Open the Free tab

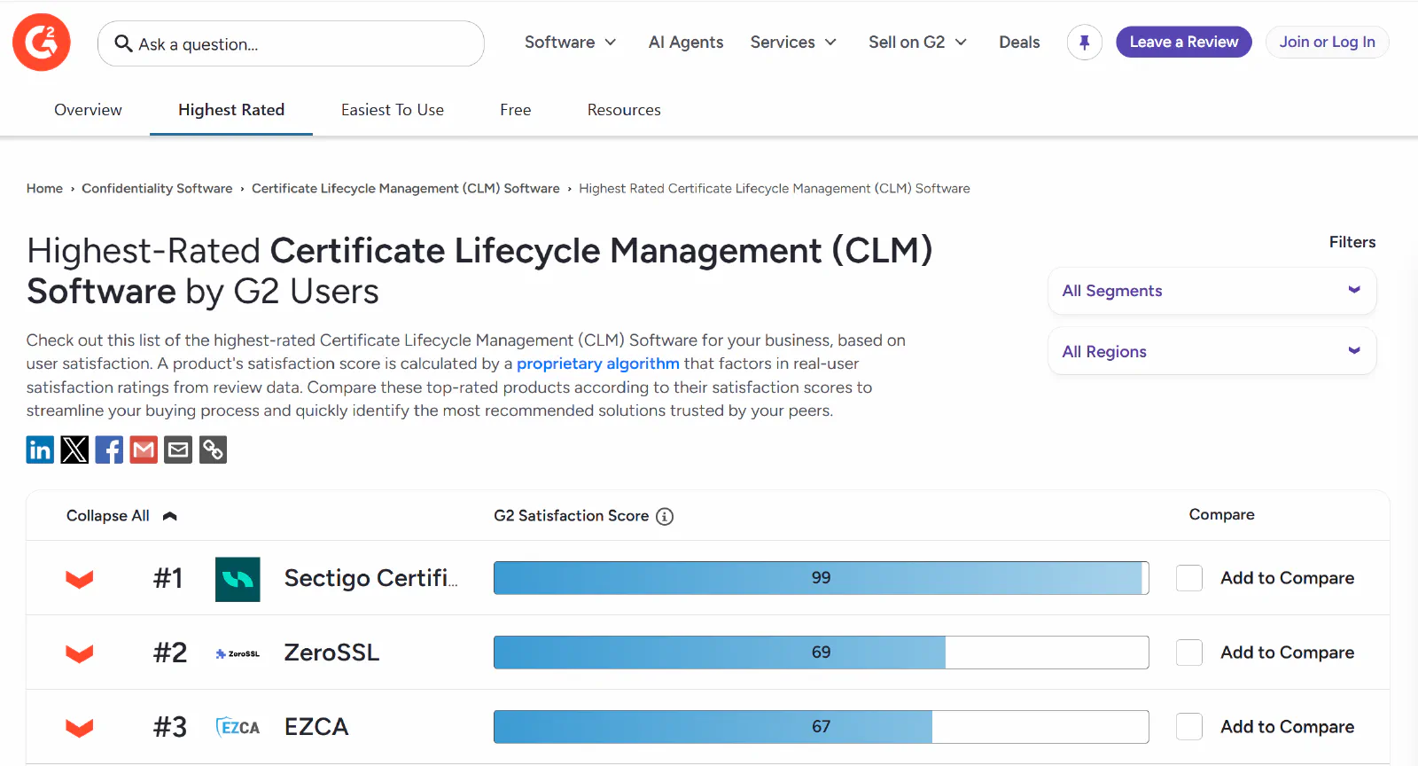pyautogui.click(x=515, y=110)
